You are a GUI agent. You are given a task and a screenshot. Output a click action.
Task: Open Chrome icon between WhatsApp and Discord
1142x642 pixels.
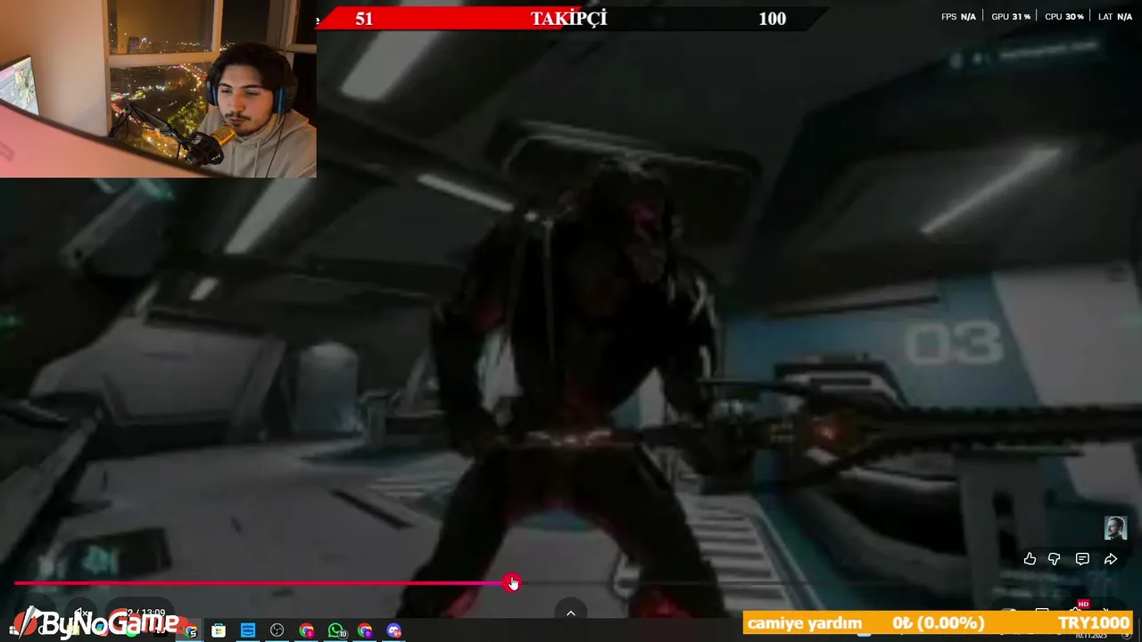tap(365, 631)
